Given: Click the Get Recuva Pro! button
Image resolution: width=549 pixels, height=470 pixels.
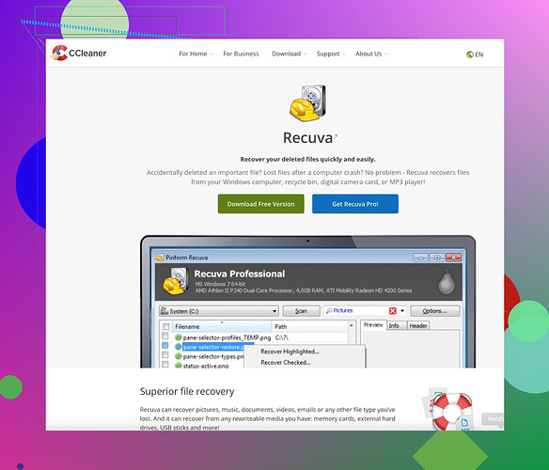Looking at the screenshot, I should click(355, 204).
